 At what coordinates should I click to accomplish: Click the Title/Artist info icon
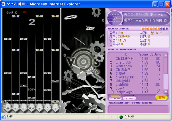(115, 18)
